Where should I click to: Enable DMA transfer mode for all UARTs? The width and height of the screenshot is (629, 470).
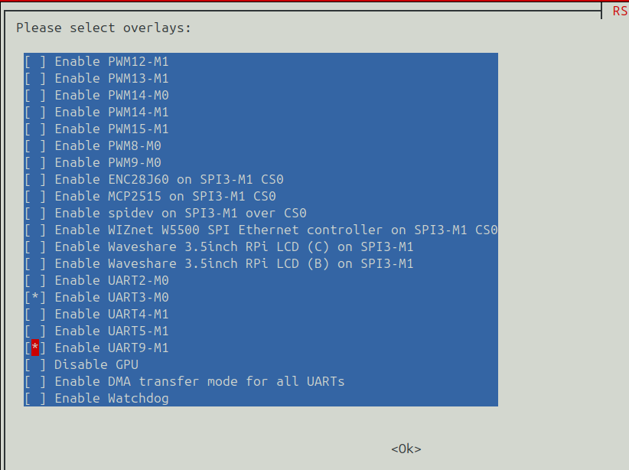(x=261, y=382)
